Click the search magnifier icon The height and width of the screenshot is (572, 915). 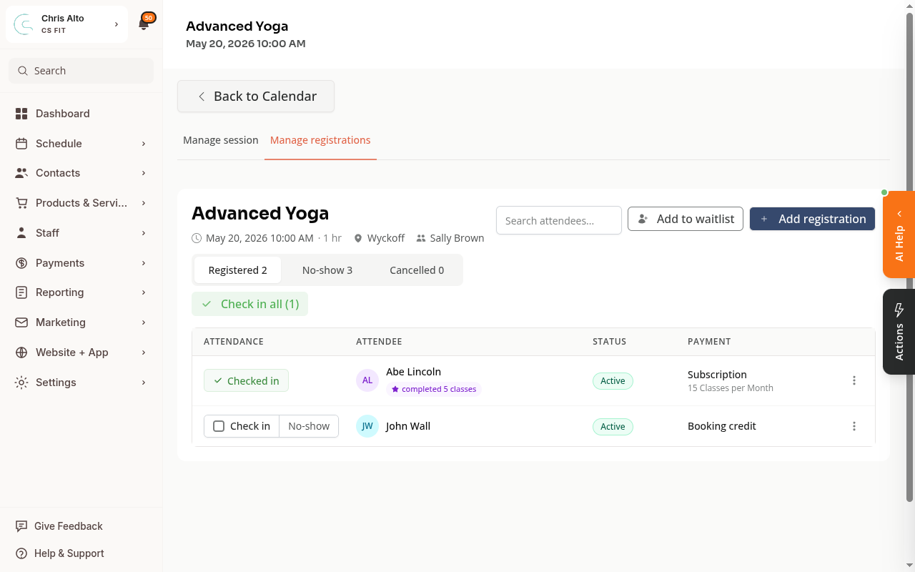click(24, 71)
